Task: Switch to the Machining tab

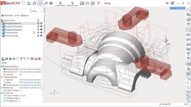Action: pos(44,18)
